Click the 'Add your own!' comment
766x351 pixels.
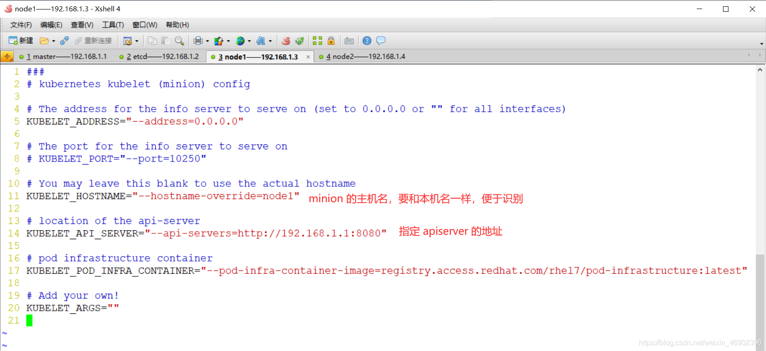[x=73, y=296]
